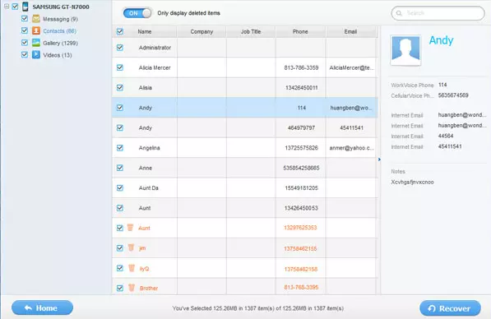Select deleted Aunt phone 13297625353

pyautogui.click(x=300, y=228)
